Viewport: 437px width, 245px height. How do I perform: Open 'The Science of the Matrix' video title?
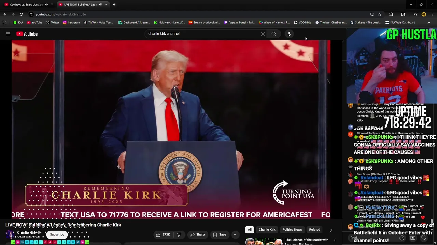[307, 241]
